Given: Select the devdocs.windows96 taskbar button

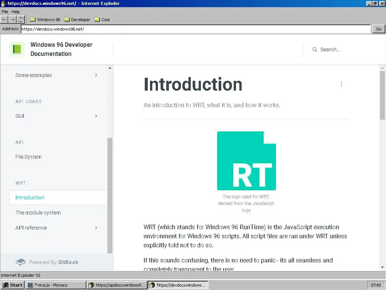Looking at the screenshot, I should click(178, 285).
